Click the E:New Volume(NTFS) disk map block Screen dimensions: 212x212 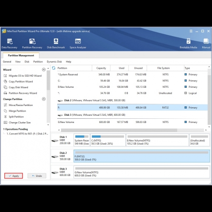coord(157,140)
